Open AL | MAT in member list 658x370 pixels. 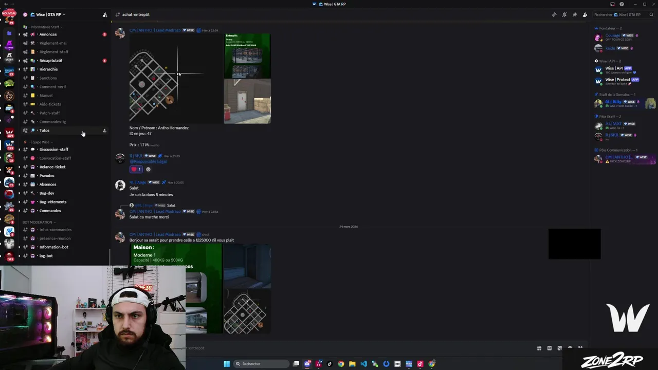tap(625, 125)
